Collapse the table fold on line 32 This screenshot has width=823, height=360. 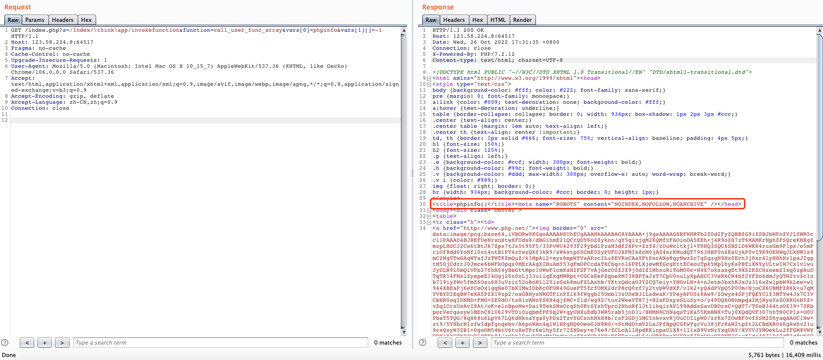click(429, 216)
